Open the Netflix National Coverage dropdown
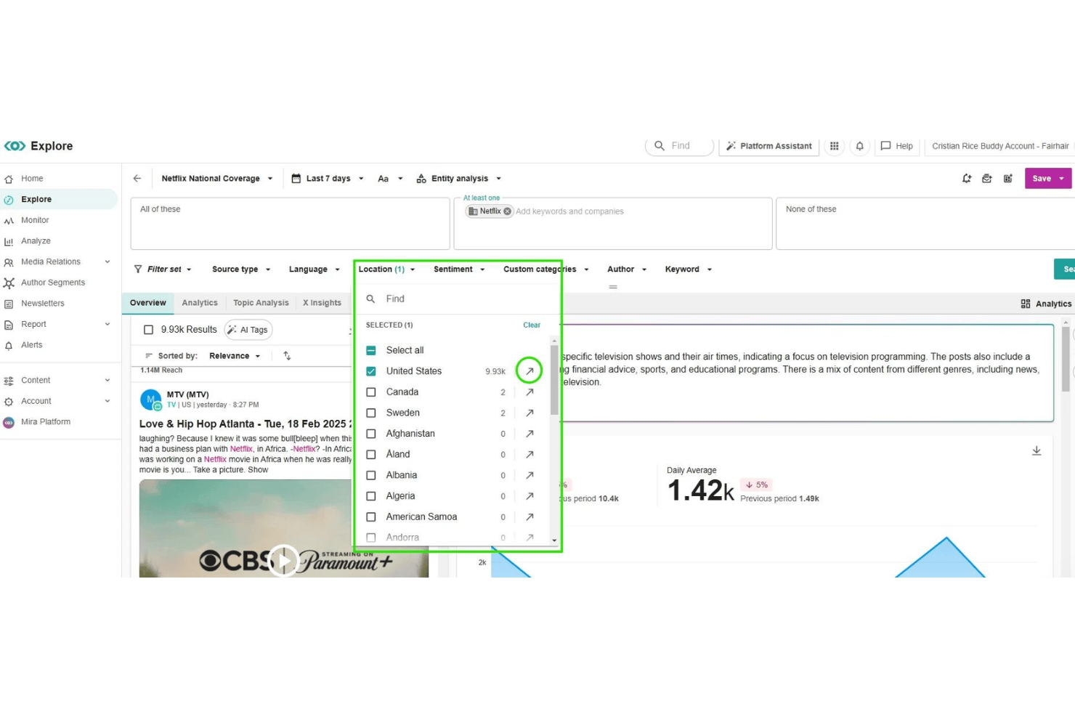The height and width of the screenshot is (717, 1075). coord(217,179)
